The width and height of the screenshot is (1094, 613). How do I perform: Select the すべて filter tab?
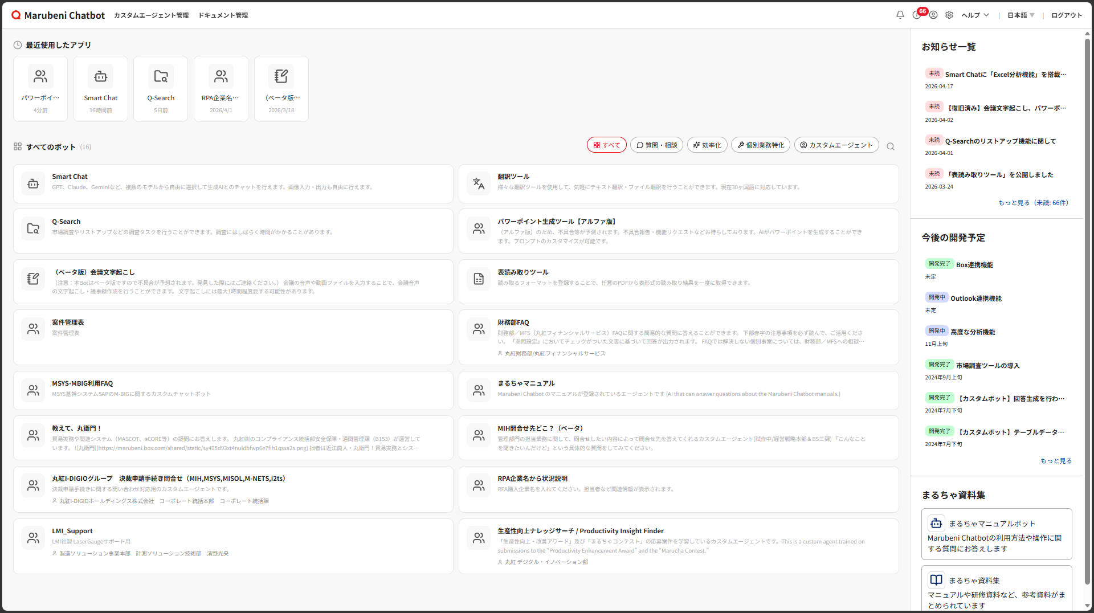(x=607, y=145)
